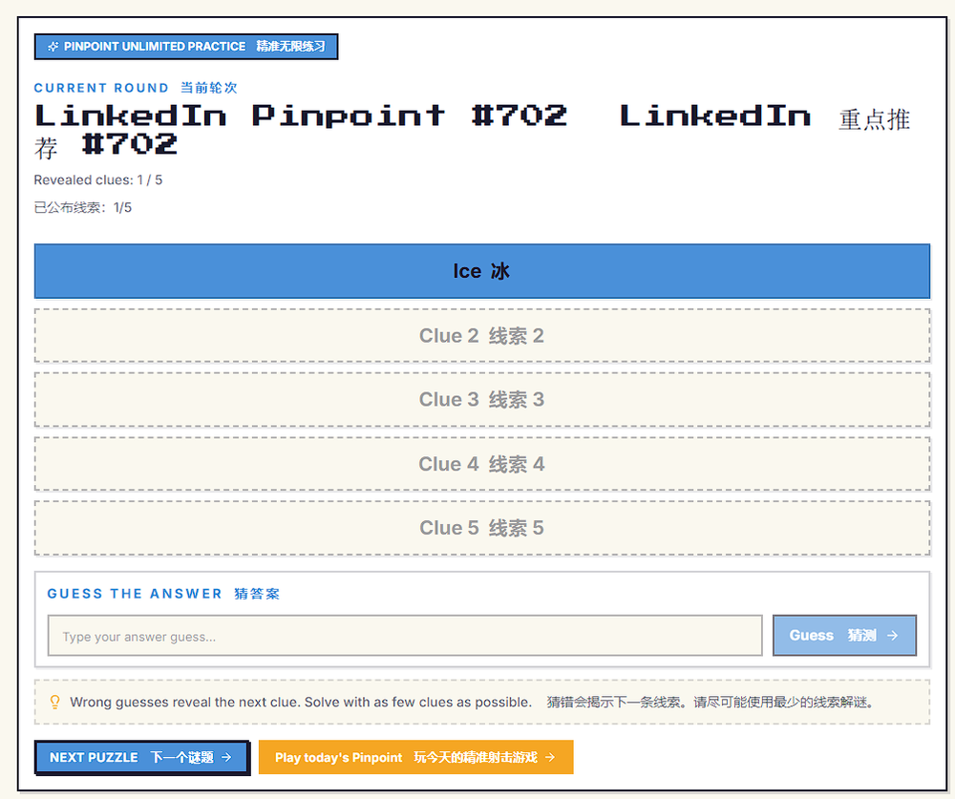Click the hidden Clue 5 box
The height and width of the screenshot is (799, 955).
coord(481,528)
